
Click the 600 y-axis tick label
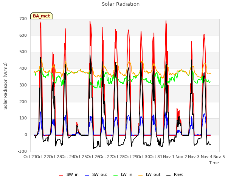click(23, 35)
